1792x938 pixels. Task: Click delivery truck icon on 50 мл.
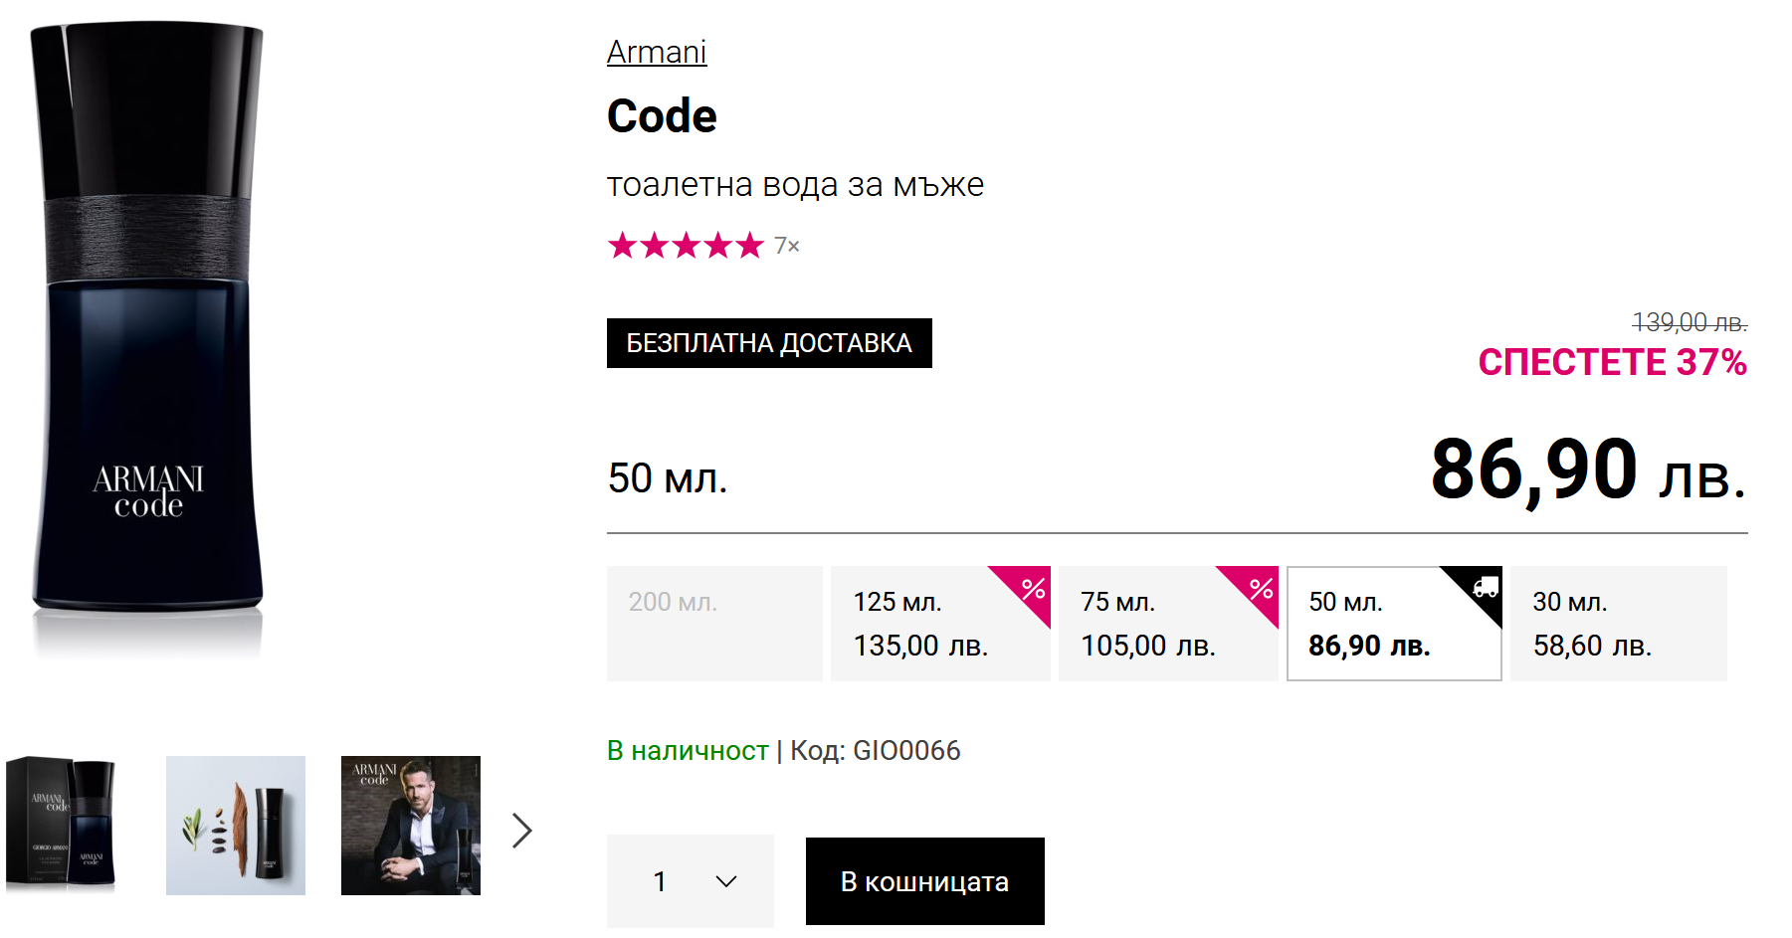click(x=1486, y=587)
